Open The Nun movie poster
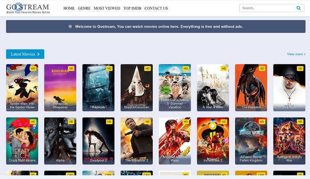This screenshot has width=310, height=179. pyautogui.click(x=289, y=88)
